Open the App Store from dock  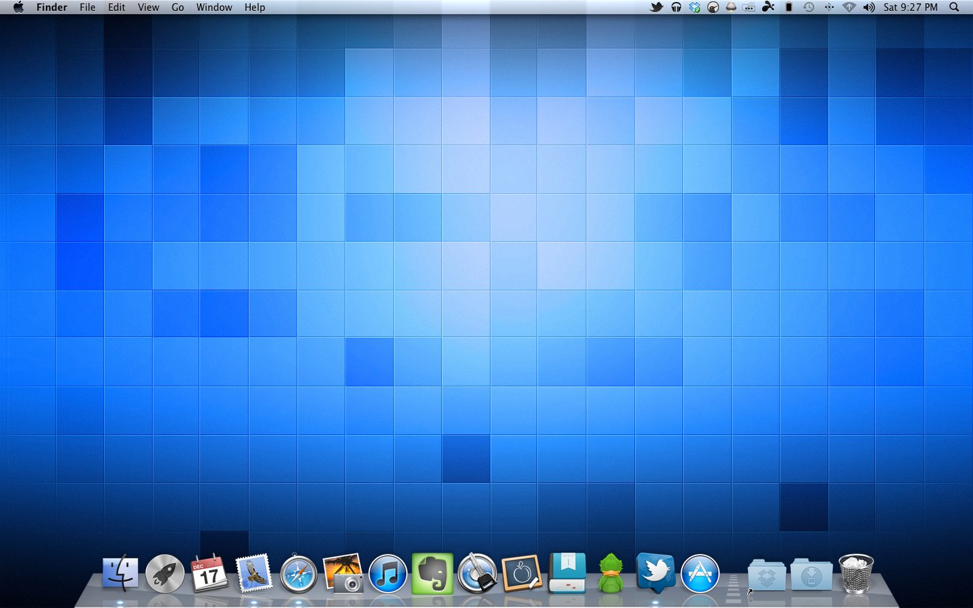pyautogui.click(x=700, y=574)
